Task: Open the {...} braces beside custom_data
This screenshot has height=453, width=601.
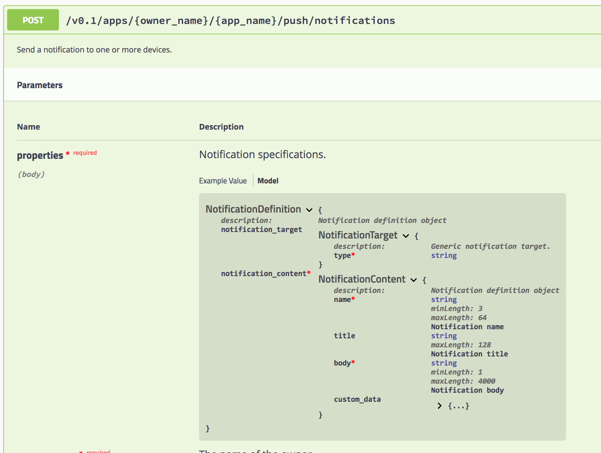Action: pos(458,405)
